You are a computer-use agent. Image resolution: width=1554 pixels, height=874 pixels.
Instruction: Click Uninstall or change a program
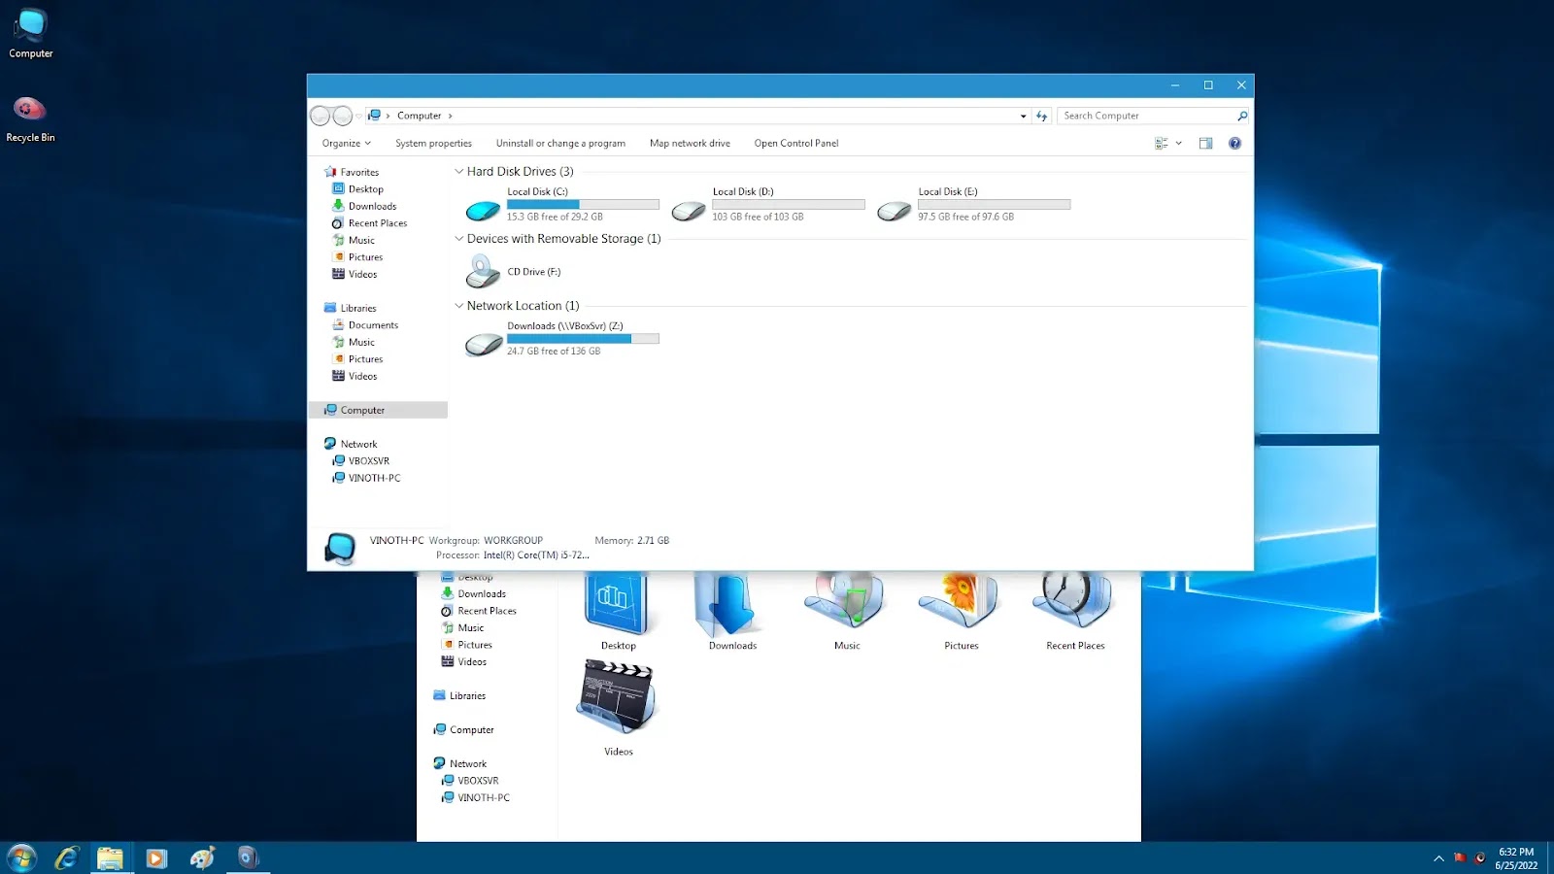coord(560,143)
